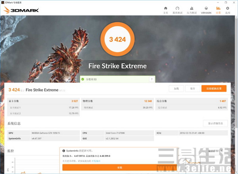Click the 3DMARK logo
The image size is (238, 174).
coord(21,10)
